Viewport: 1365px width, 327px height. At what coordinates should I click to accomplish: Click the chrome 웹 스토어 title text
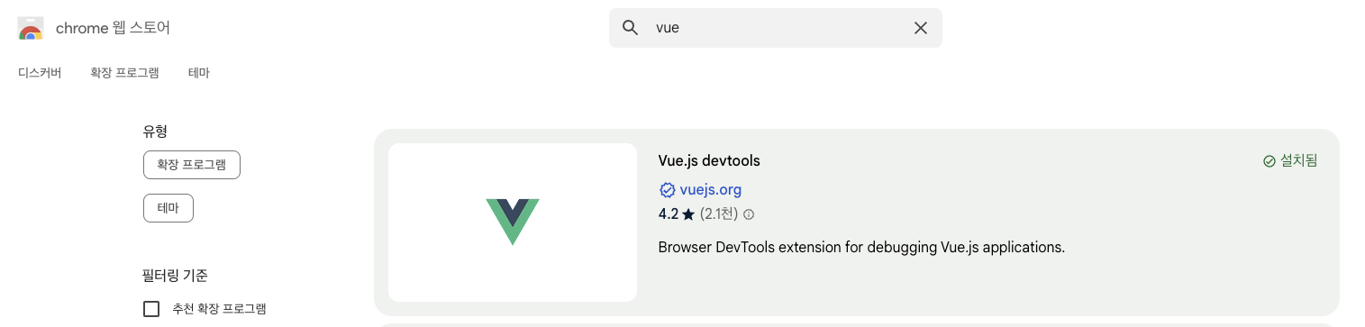coord(113,28)
